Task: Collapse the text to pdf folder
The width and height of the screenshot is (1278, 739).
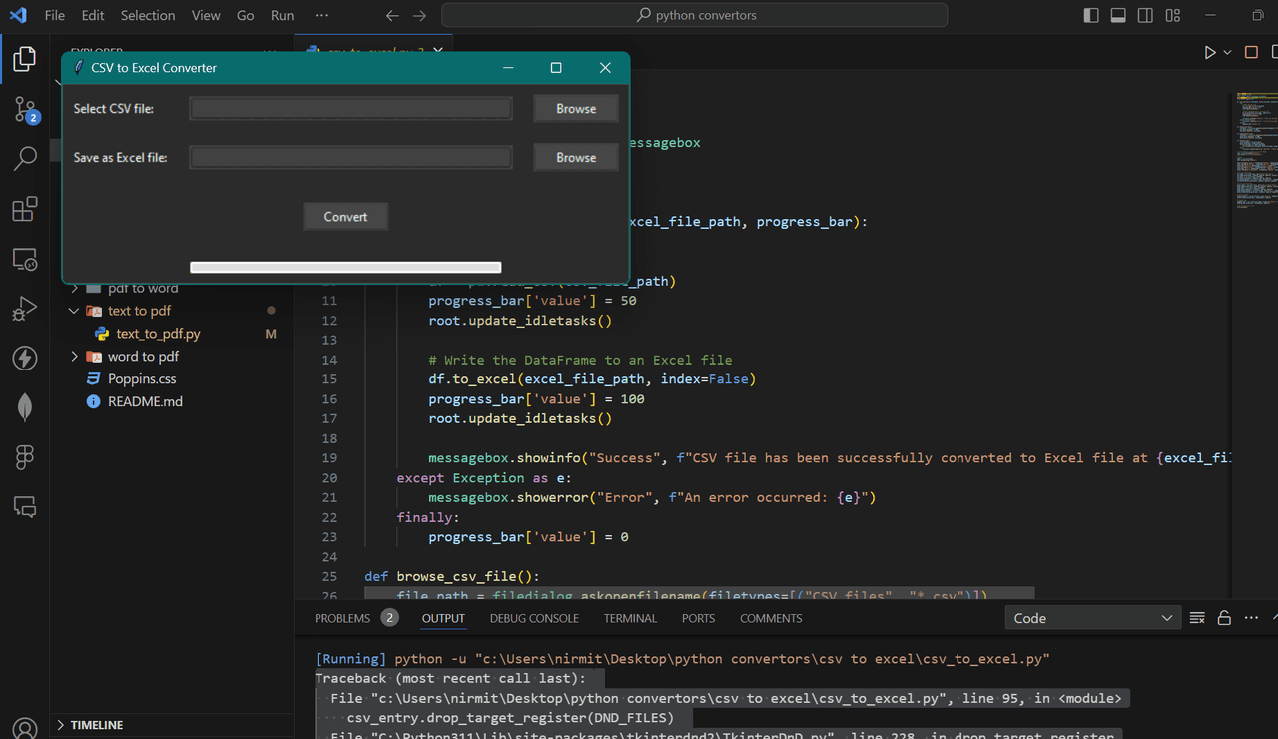Action: [x=75, y=311]
